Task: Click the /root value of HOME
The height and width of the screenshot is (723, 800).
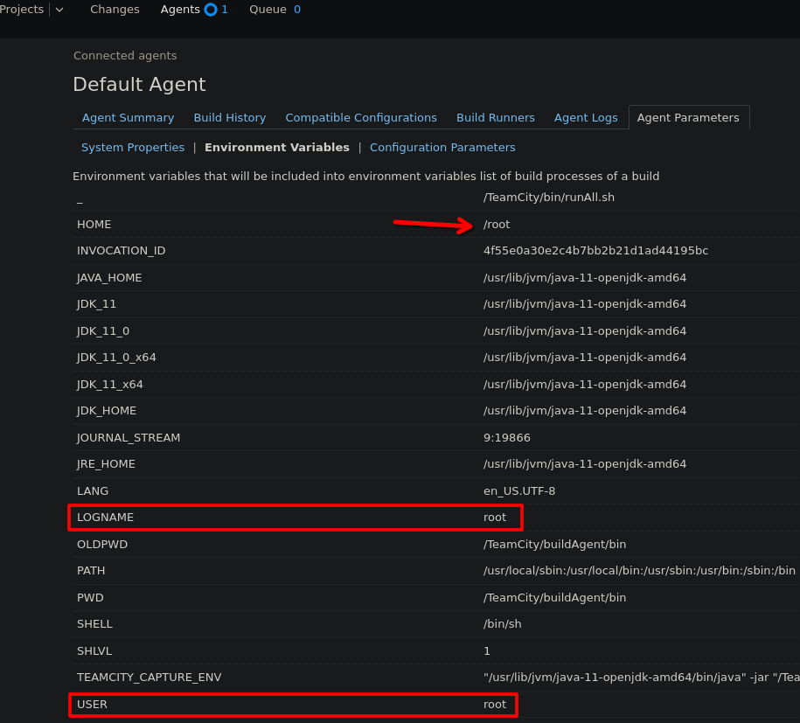Action: (496, 225)
